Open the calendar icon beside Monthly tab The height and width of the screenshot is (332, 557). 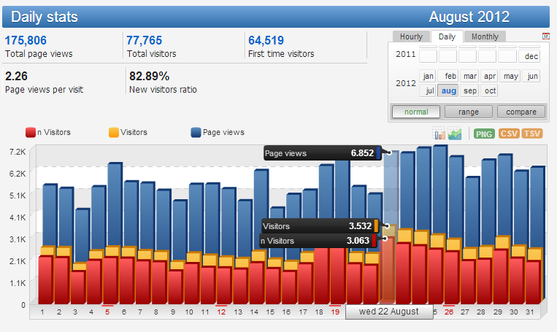(545, 36)
